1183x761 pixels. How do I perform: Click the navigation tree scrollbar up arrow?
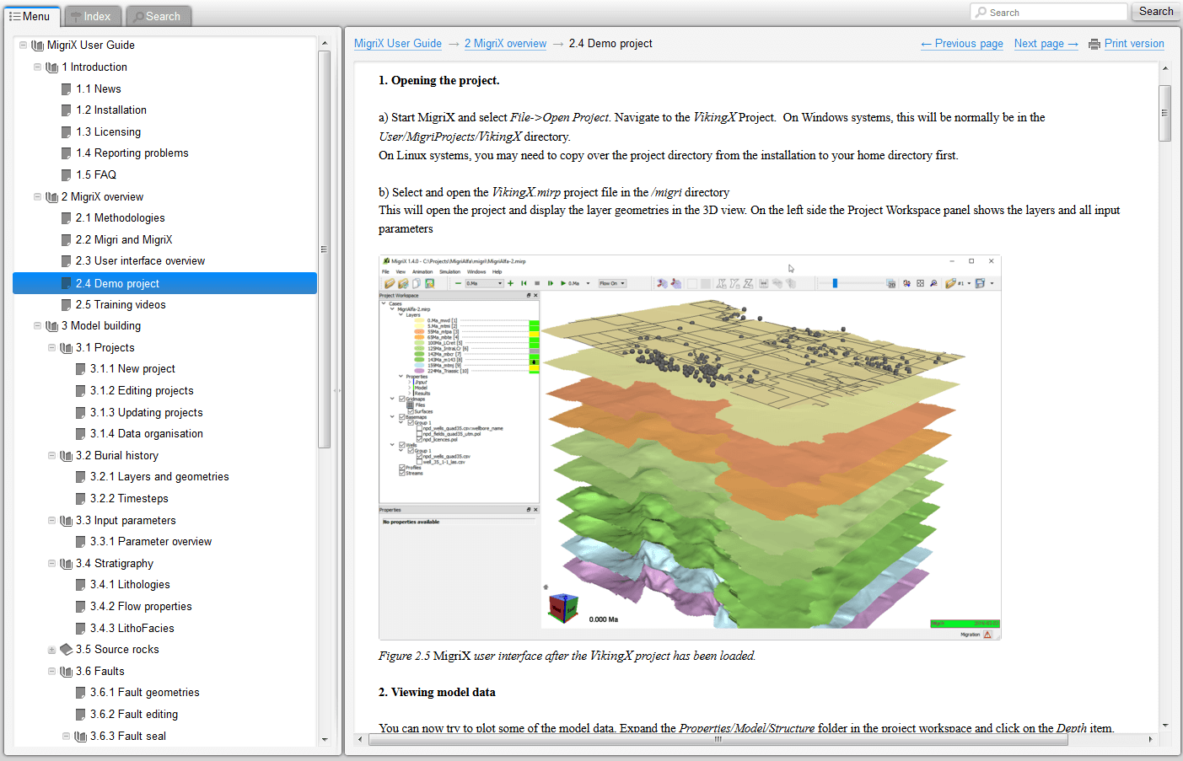(325, 43)
